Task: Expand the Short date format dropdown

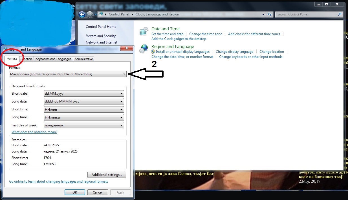Action: (84, 94)
